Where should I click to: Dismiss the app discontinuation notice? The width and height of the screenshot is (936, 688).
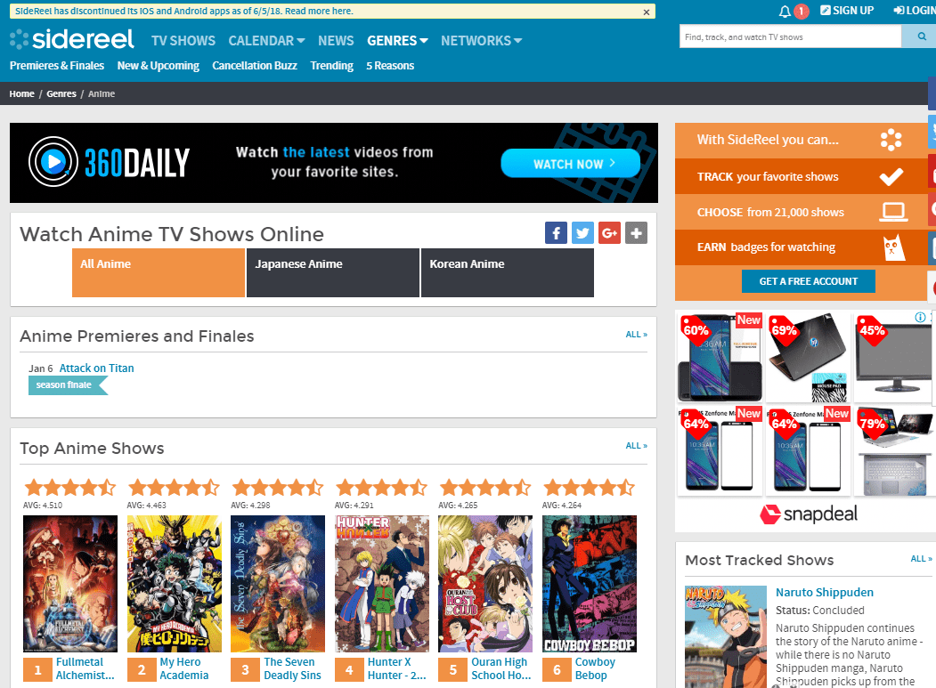coord(647,11)
